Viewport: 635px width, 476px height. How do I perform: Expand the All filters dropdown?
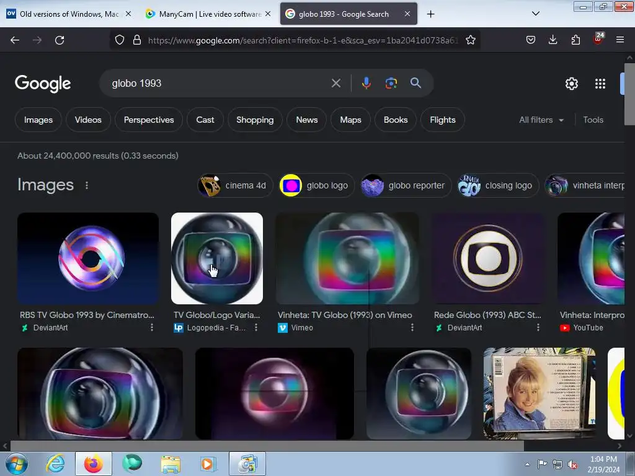point(541,120)
